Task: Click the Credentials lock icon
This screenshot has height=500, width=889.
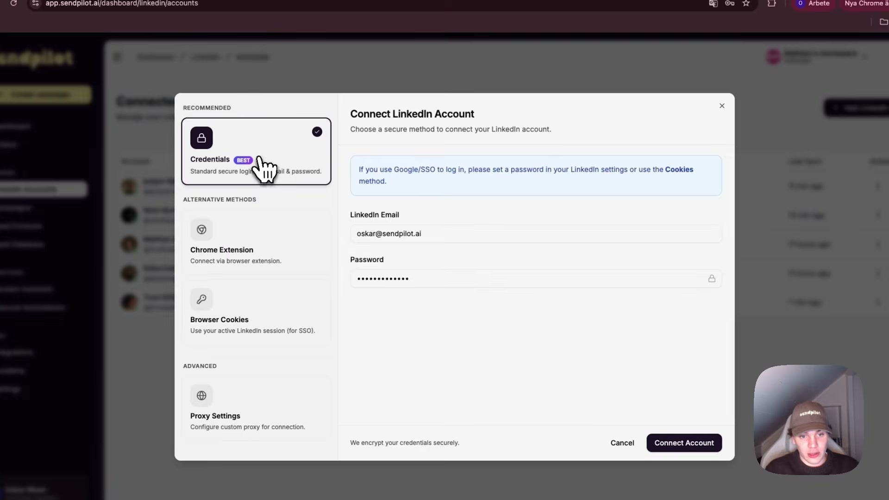Action: click(x=201, y=137)
